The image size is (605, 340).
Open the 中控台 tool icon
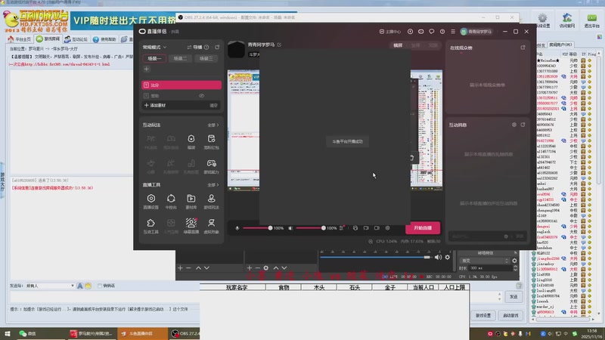click(x=171, y=199)
